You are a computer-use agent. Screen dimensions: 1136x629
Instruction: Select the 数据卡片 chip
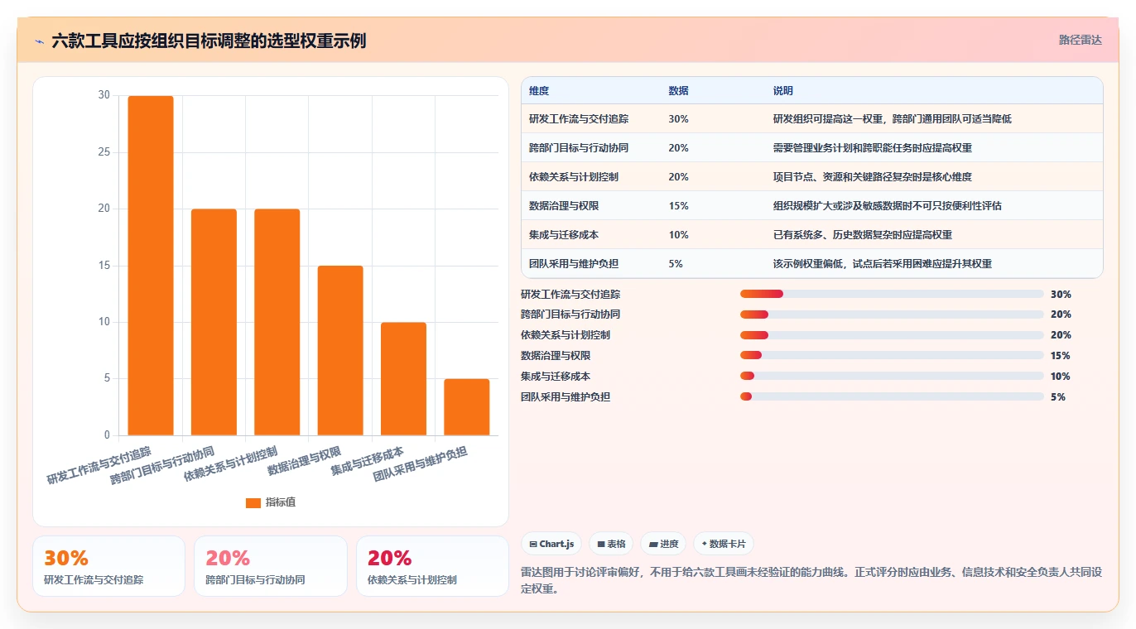coord(724,544)
